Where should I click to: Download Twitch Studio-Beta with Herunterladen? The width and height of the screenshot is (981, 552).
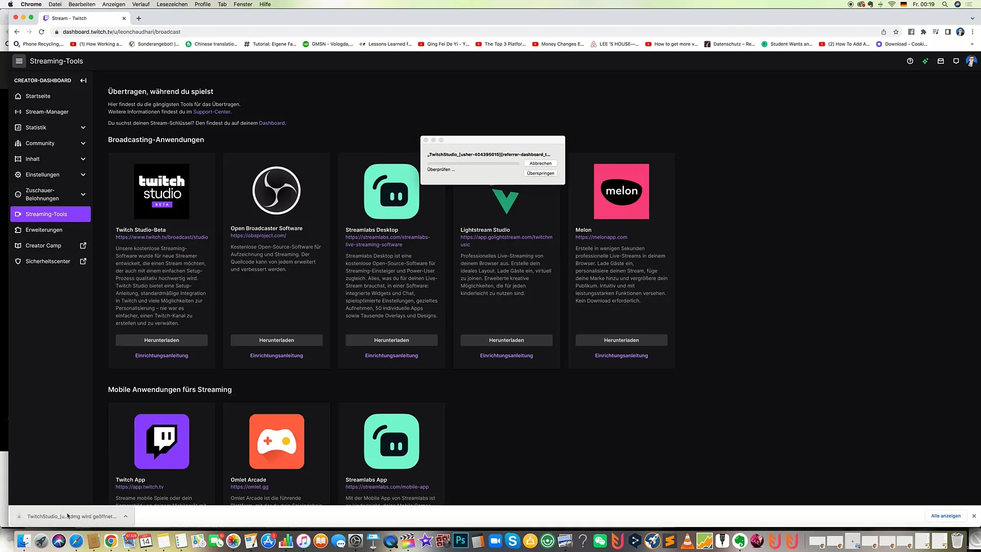pyautogui.click(x=161, y=340)
